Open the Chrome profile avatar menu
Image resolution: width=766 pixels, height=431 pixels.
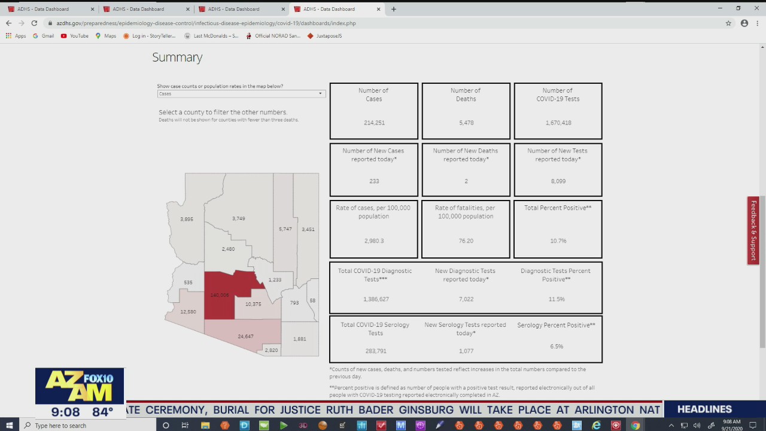tap(744, 23)
